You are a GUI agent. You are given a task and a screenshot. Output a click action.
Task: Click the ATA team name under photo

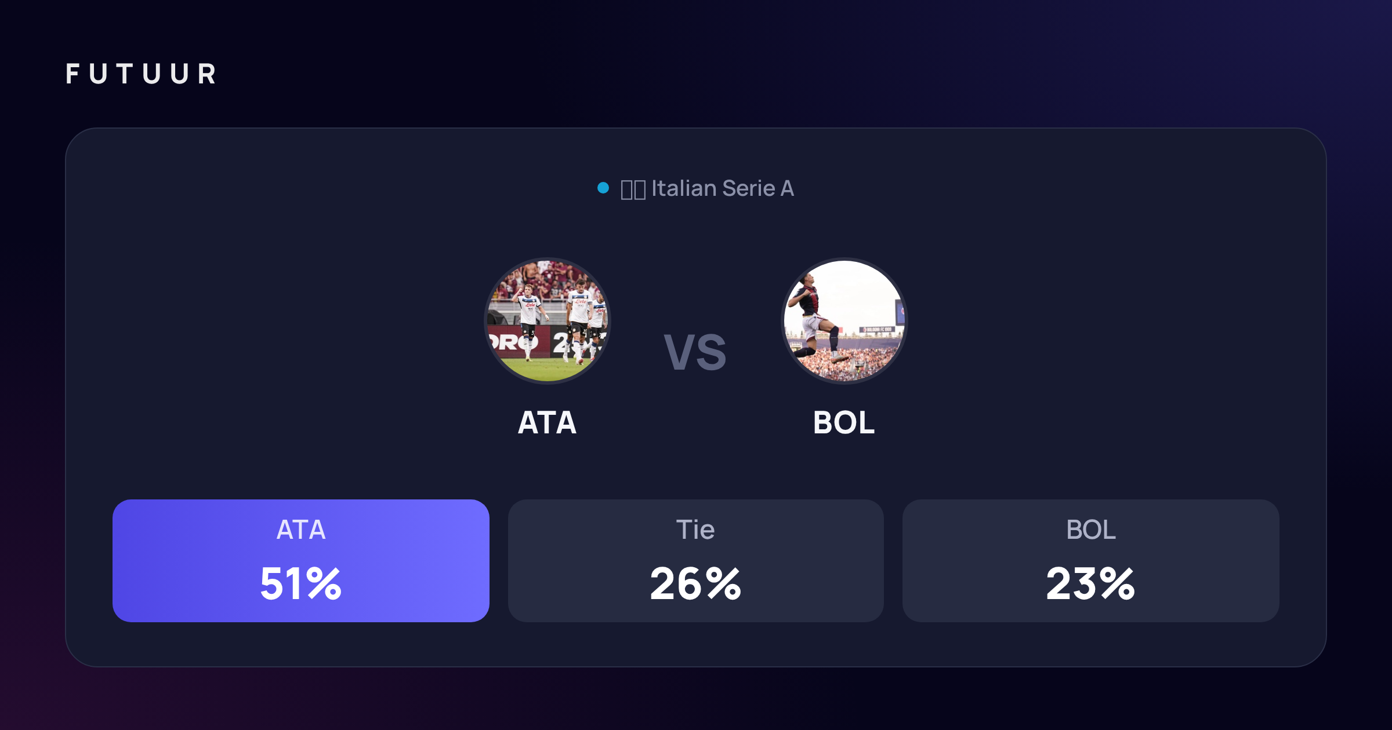click(x=548, y=422)
